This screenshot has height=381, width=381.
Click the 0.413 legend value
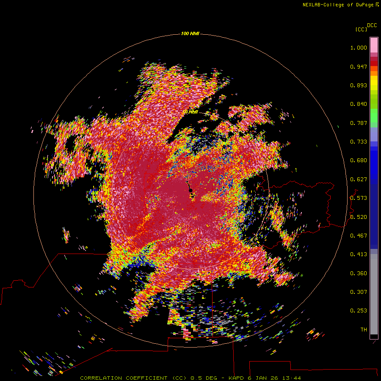point(359,254)
